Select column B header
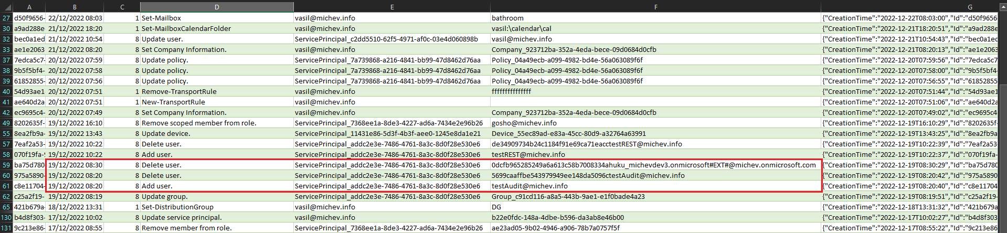This screenshot has width=1007, height=233. click(75, 7)
